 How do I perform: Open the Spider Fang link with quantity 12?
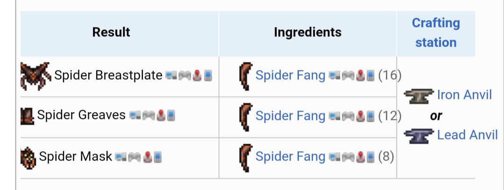tap(290, 115)
